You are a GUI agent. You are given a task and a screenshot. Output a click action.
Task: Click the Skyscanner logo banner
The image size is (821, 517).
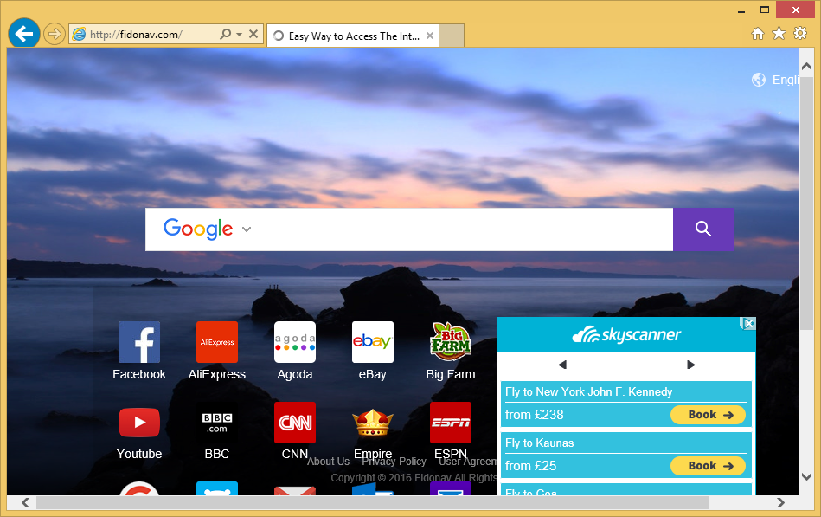(x=626, y=334)
